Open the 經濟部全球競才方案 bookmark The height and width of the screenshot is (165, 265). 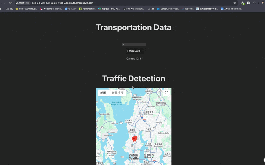pyautogui.click(x=207, y=9)
